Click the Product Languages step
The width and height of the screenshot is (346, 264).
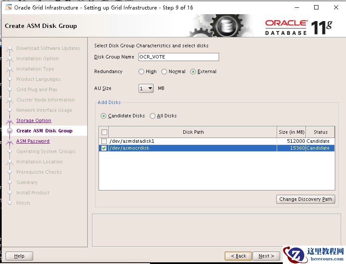click(38, 79)
